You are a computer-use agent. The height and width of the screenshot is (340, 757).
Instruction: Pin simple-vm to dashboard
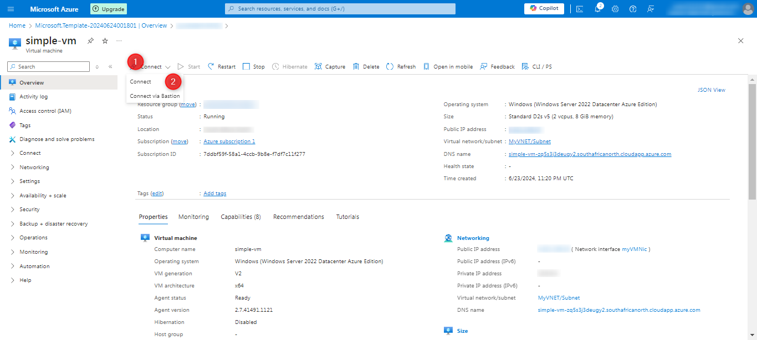coord(90,41)
